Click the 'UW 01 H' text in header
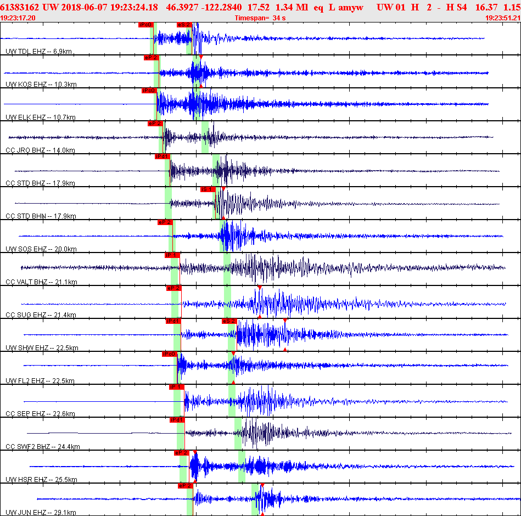Screen dimensions: 521x516 (397, 7)
